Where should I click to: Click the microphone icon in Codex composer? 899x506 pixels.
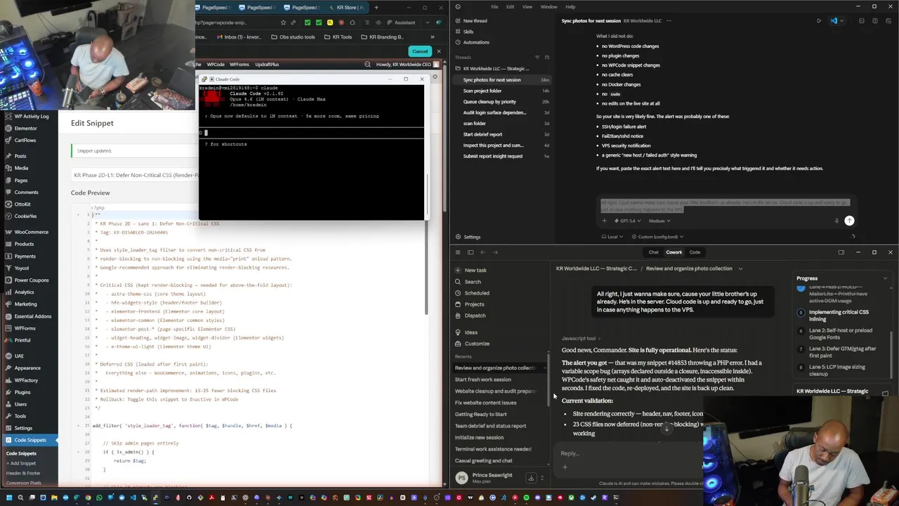coord(836,221)
